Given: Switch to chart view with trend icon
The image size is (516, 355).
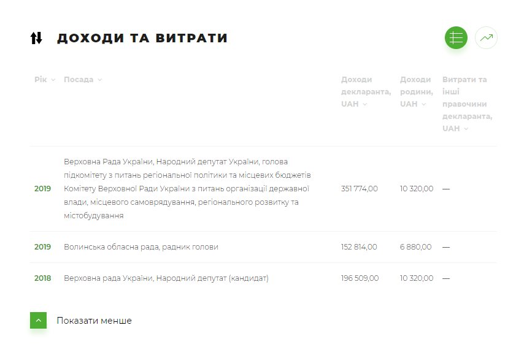Looking at the screenshot, I should 487,38.
